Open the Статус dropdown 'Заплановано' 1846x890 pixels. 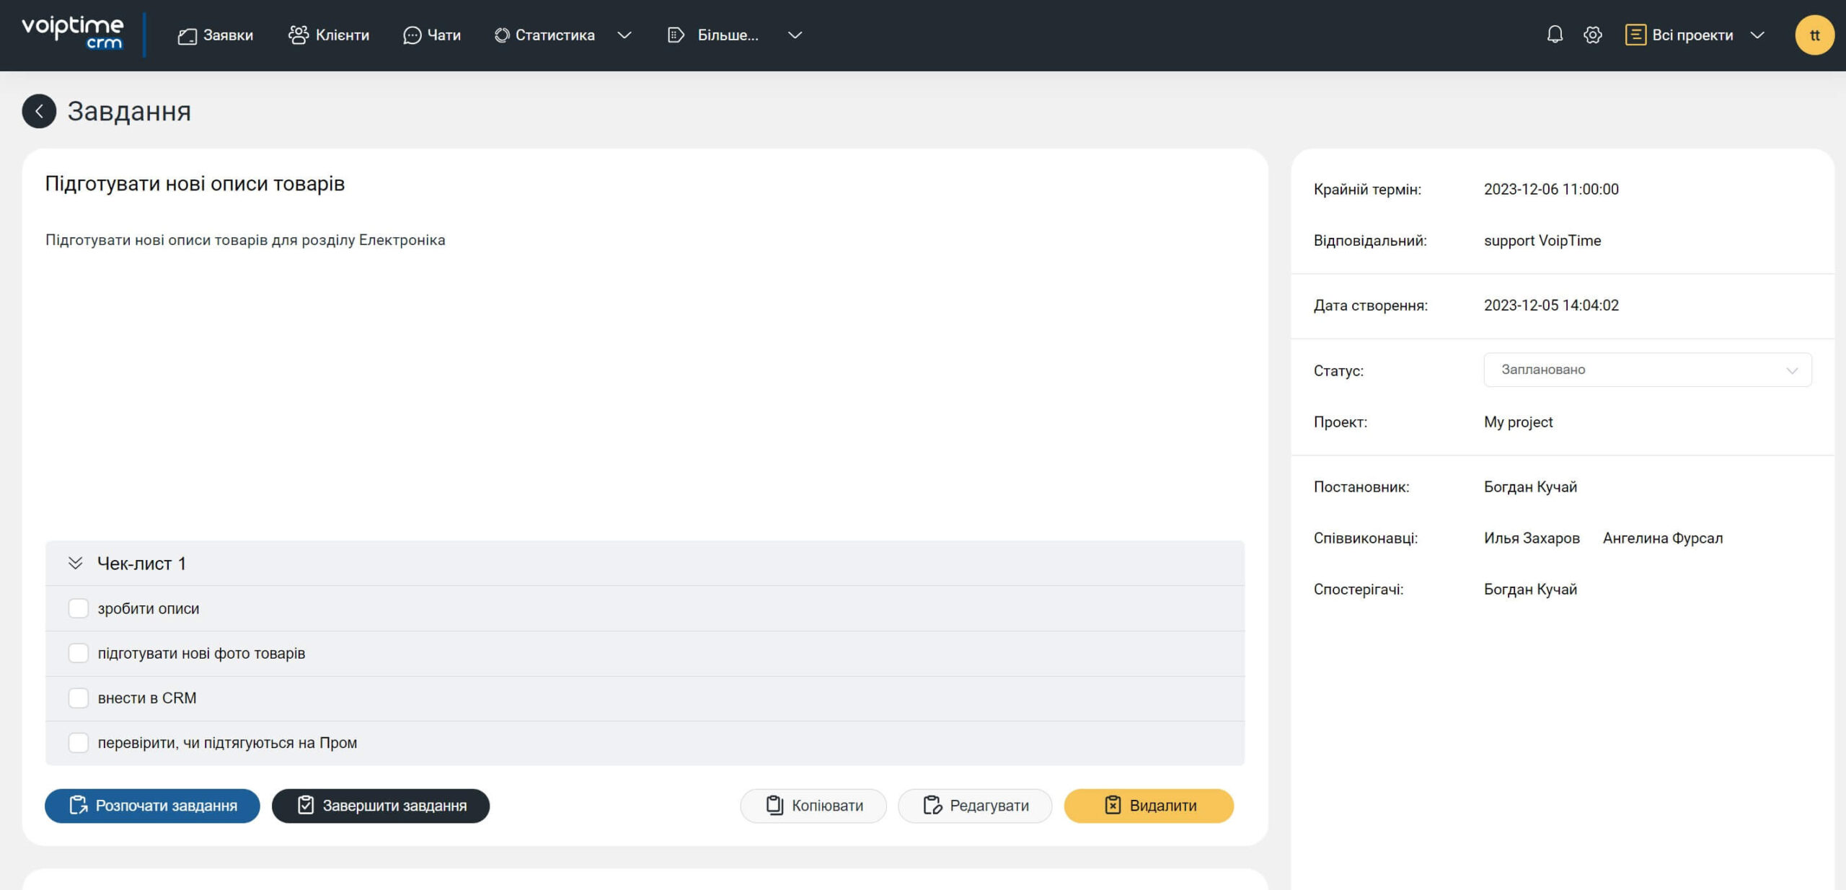point(1647,370)
